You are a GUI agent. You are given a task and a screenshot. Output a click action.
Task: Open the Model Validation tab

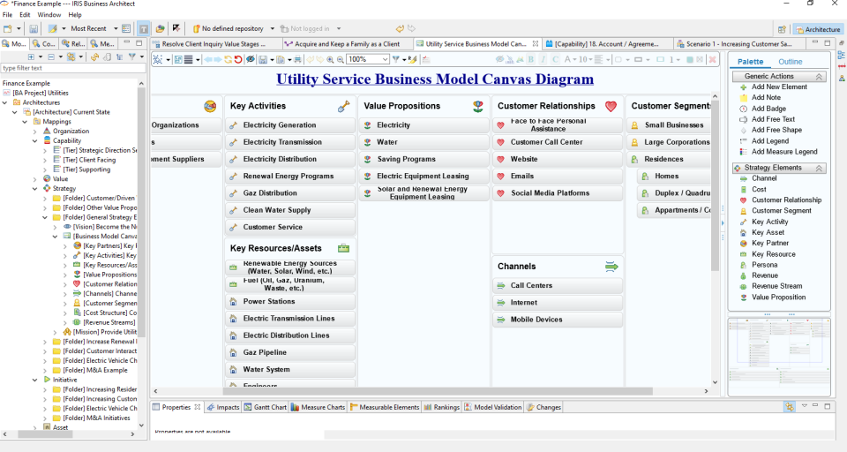pos(492,407)
